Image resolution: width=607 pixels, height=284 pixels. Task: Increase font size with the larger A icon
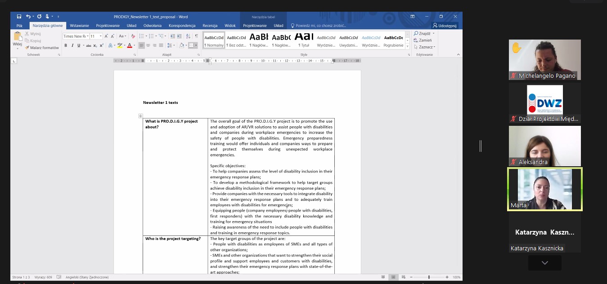pyautogui.click(x=107, y=36)
